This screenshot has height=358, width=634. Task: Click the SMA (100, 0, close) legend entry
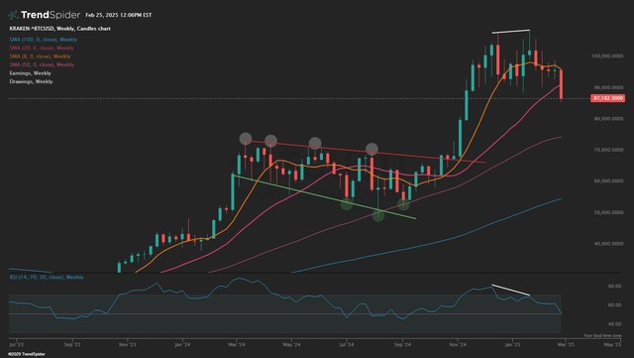tap(44, 40)
